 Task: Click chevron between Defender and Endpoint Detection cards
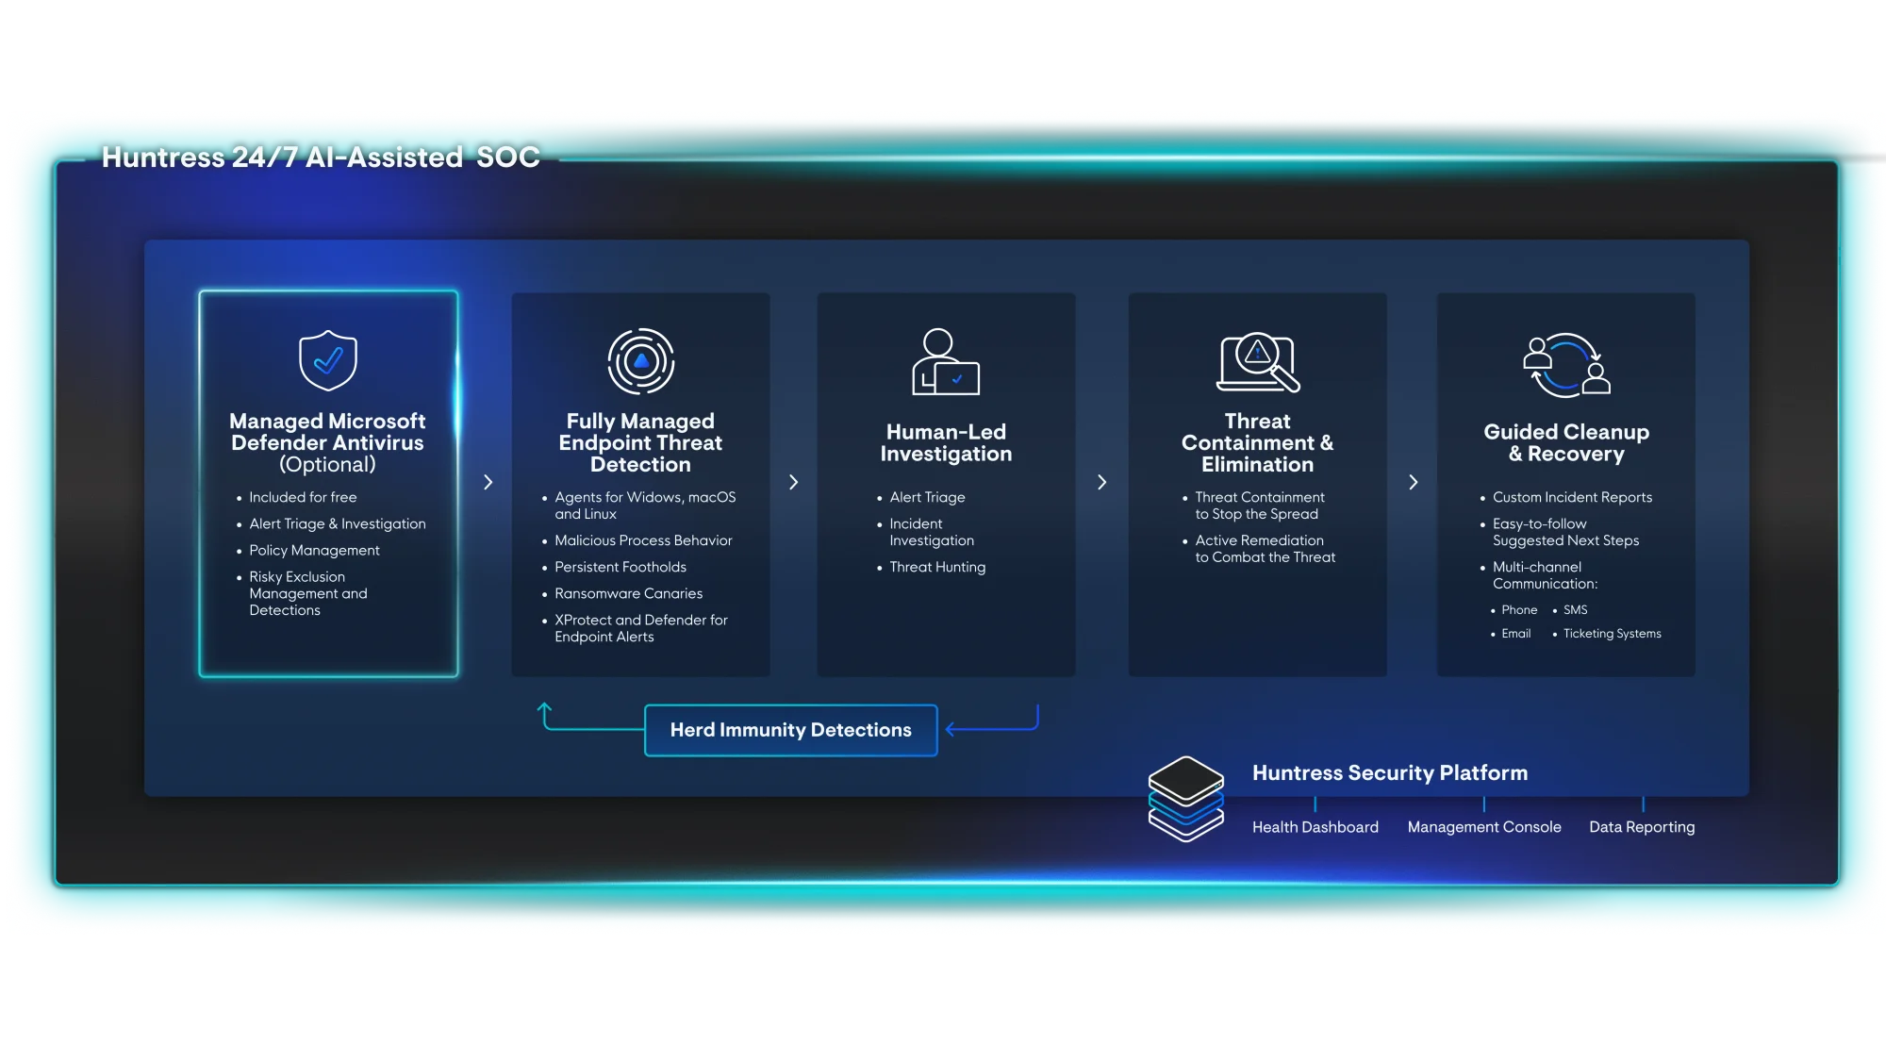tap(488, 482)
